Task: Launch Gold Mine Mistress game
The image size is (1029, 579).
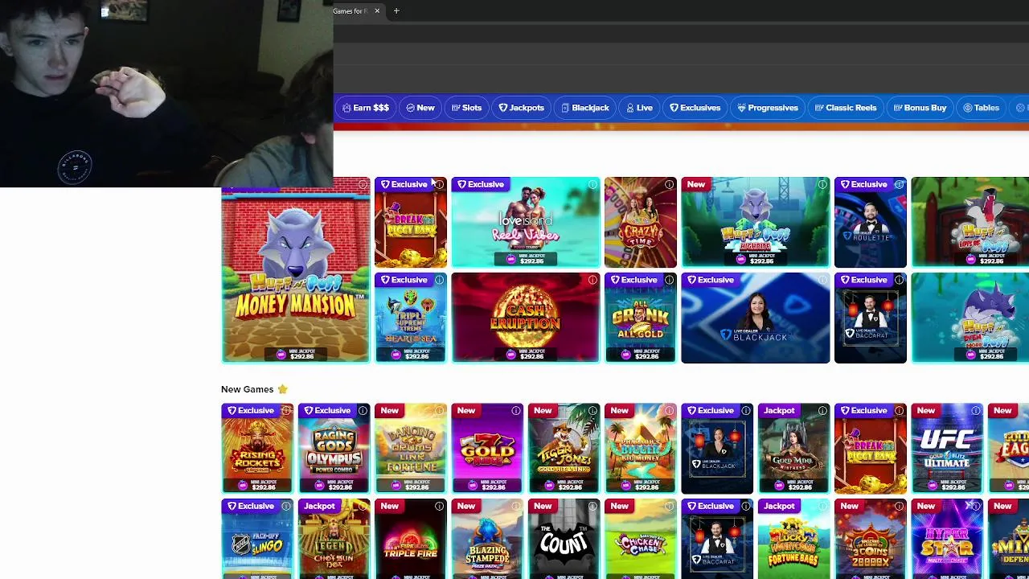Action: pyautogui.click(x=794, y=449)
